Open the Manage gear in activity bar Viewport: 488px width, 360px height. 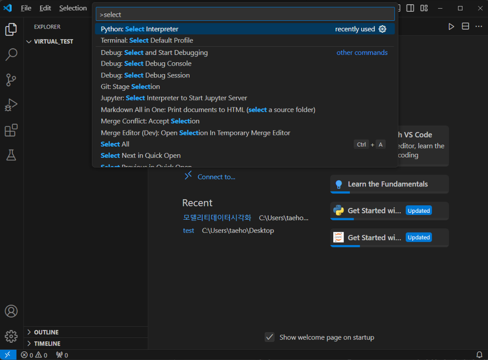(x=11, y=336)
